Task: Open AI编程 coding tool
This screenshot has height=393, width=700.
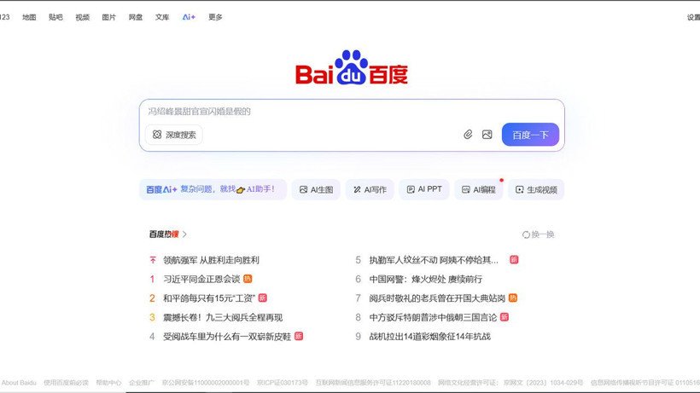Action: [x=479, y=189]
